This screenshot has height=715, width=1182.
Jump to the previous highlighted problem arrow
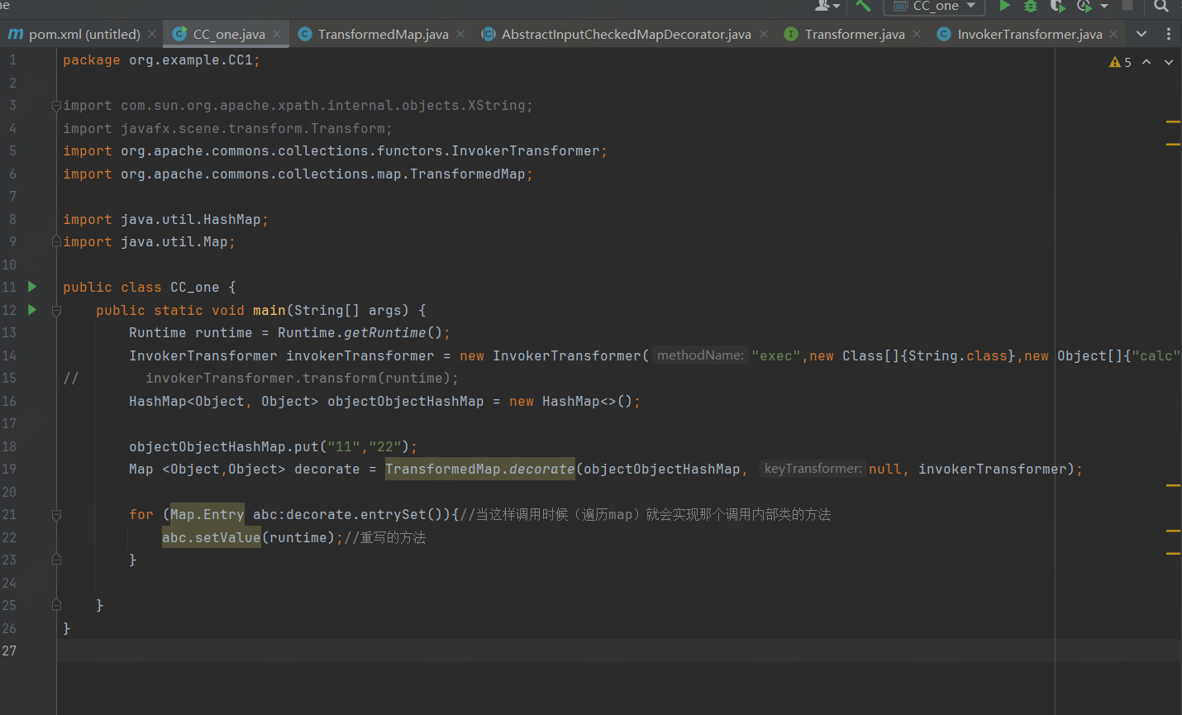[x=1146, y=62]
